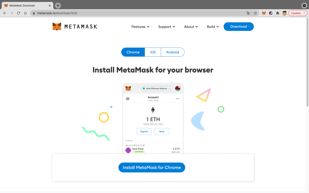
Task: Reload the page
Action: 18,13
